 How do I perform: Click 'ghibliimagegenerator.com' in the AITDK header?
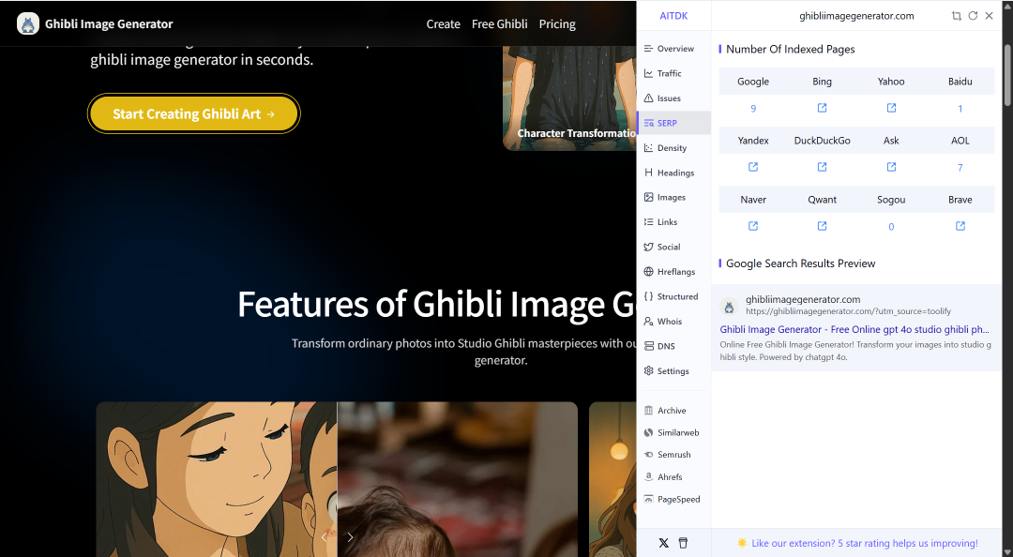[856, 16]
